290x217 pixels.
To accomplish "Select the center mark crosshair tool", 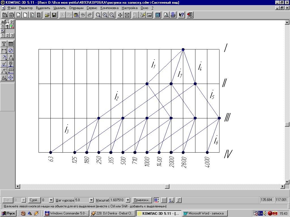I will (x=11, y=77).
